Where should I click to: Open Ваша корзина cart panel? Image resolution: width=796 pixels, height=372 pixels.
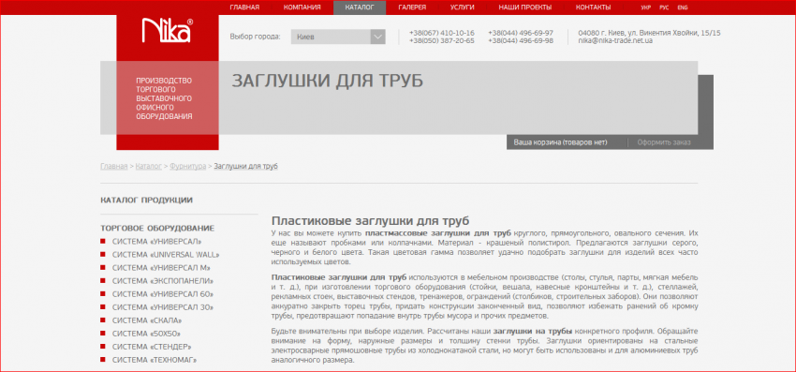560,142
